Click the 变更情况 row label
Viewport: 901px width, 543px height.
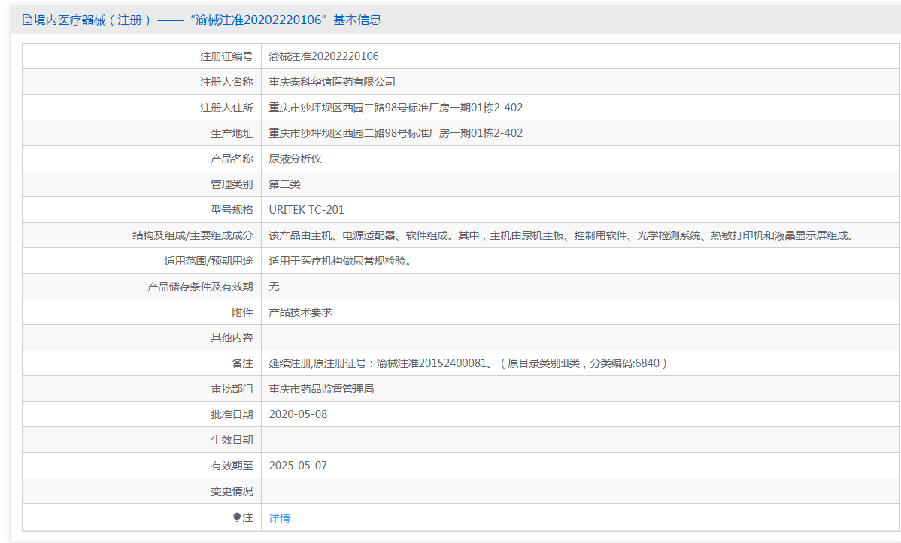(x=232, y=491)
